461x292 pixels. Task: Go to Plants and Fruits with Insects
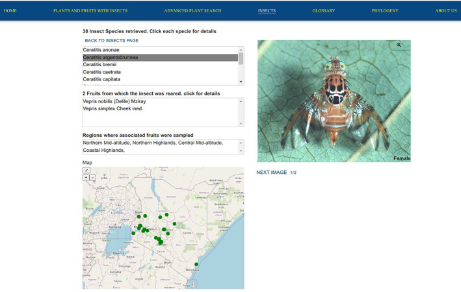pyautogui.click(x=90, y=10)
